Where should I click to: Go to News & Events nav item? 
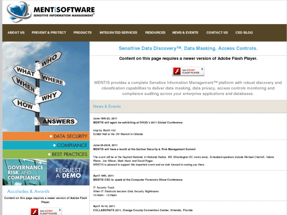[x=185, y=33]
